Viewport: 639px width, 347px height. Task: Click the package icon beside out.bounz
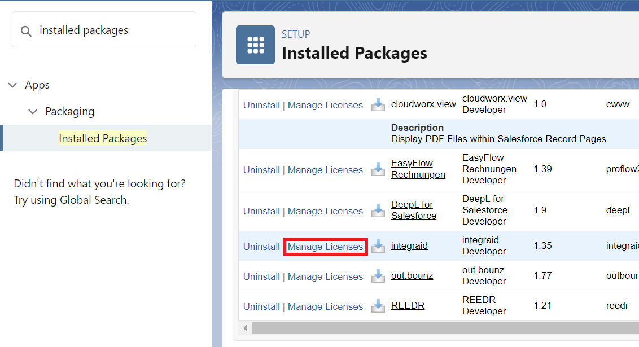[x=378, y=276]
